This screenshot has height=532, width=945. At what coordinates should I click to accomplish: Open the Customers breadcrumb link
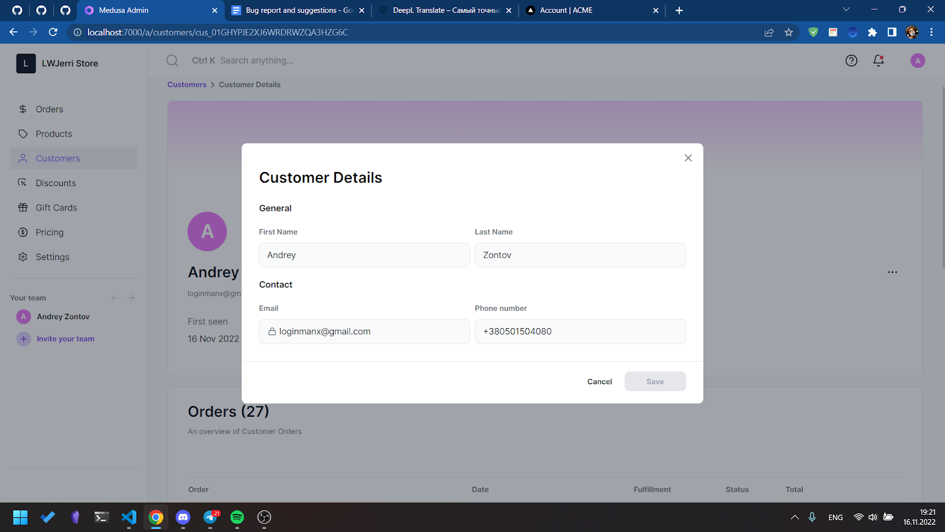pyautogui.click(x=187, y=85)
